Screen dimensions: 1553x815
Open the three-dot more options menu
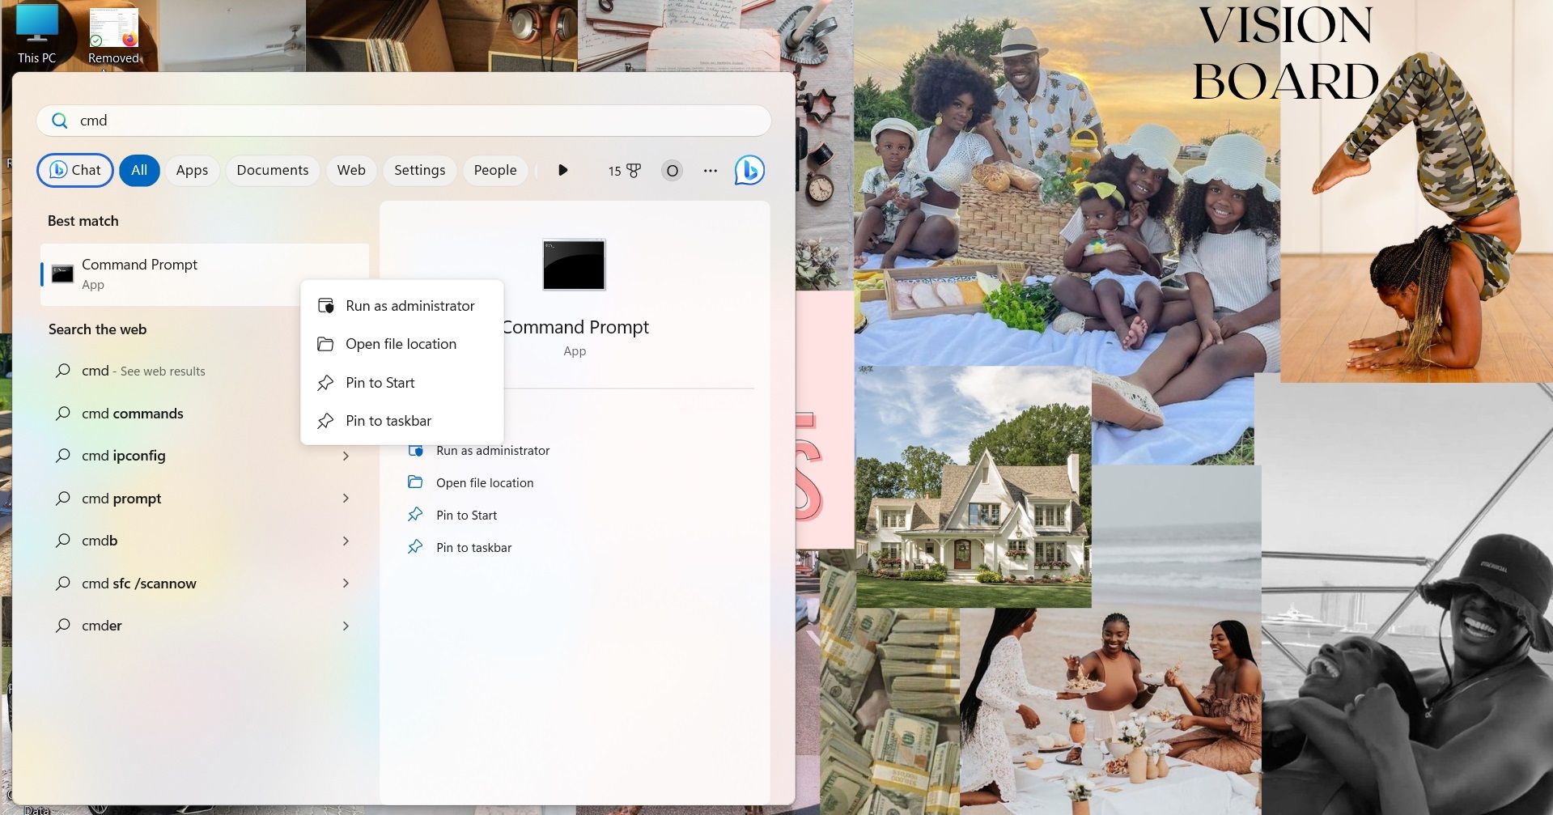pos(710,171)
